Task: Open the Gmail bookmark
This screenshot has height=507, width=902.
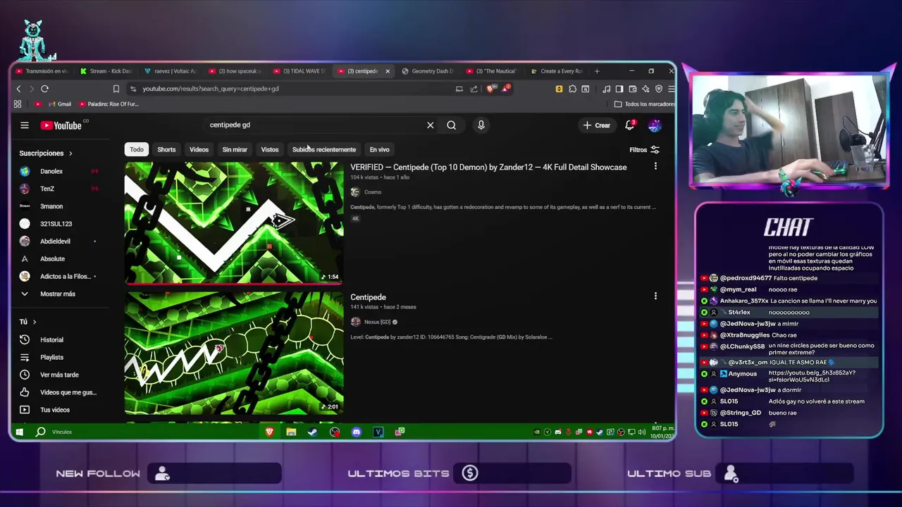Action: [x=59, y=104]
